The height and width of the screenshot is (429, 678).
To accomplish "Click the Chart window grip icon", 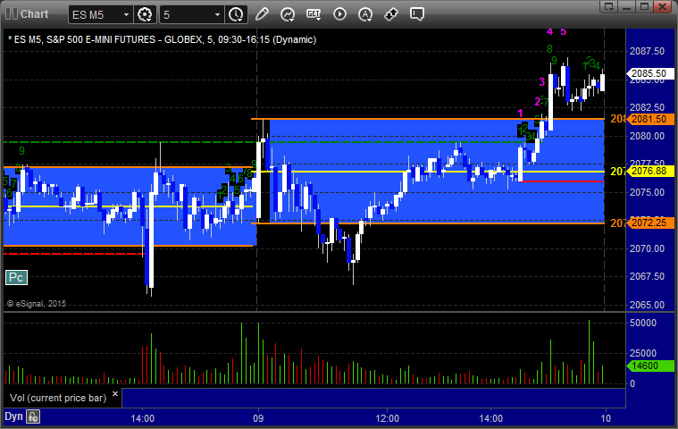I will 12,13.
